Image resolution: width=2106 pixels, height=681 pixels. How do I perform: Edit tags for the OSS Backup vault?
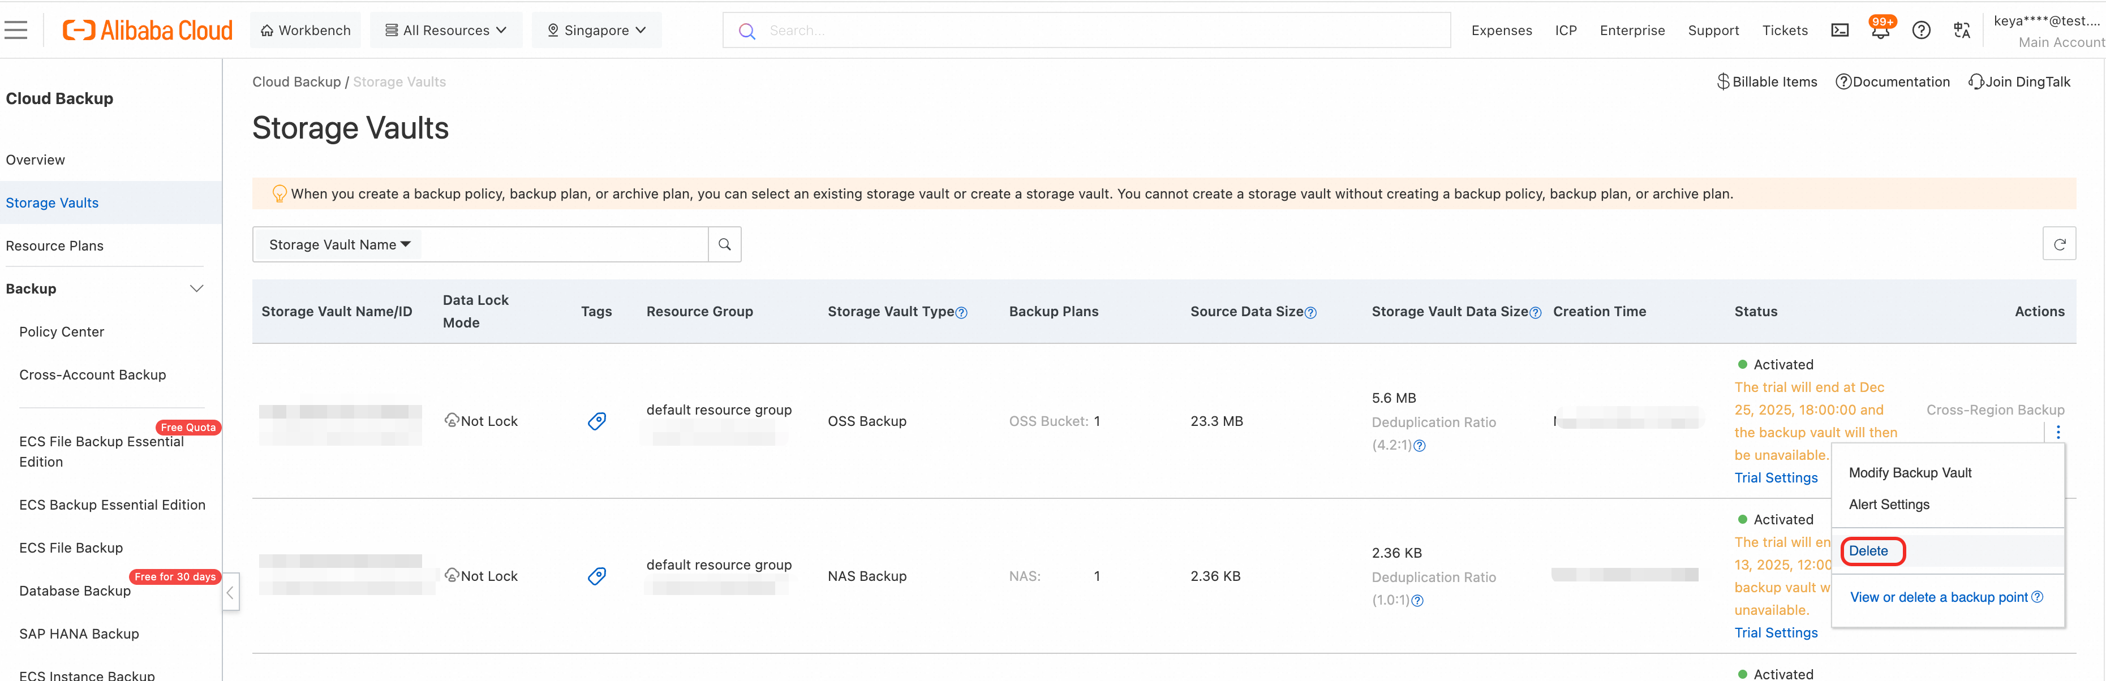click(x=597, y=421)
